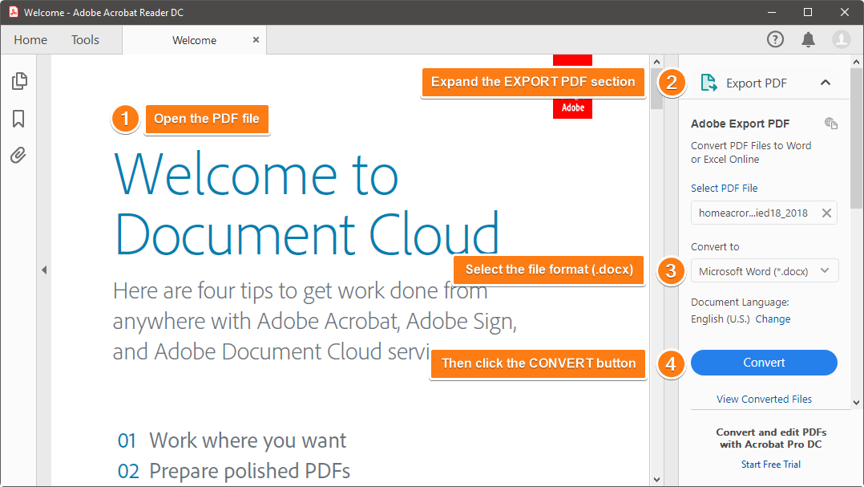Click the Change language link

tap(773, 319)
